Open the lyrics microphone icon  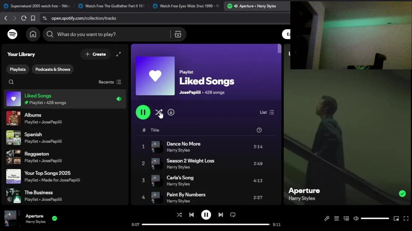[x=327, y=218]
